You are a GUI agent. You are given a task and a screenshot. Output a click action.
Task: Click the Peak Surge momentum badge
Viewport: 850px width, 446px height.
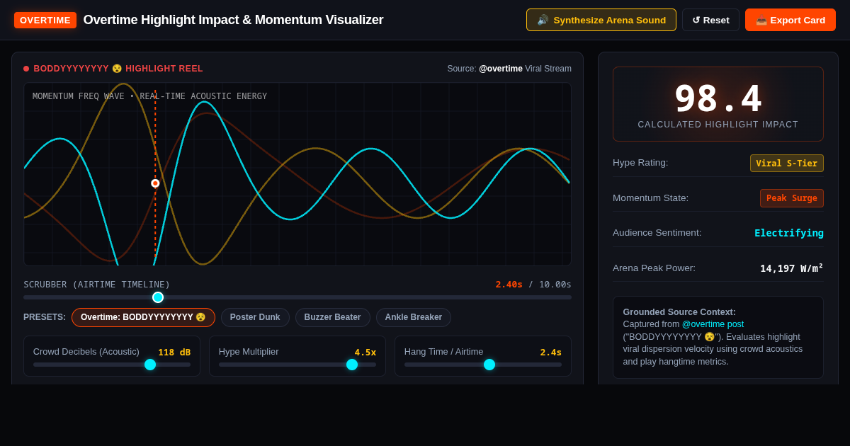[x=792, y=198]
